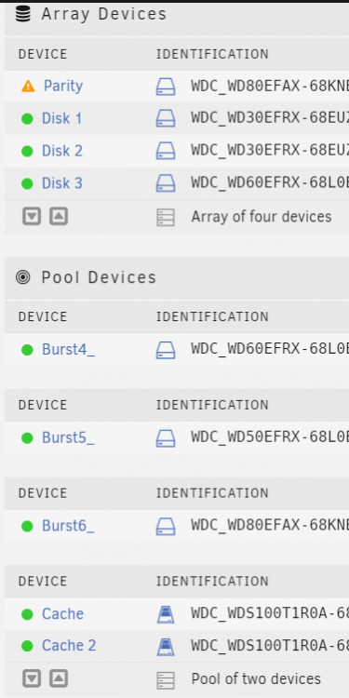349x698 pixels.
Task: Expand array view with the down arrow button
Action: click(x=32, y=217)
